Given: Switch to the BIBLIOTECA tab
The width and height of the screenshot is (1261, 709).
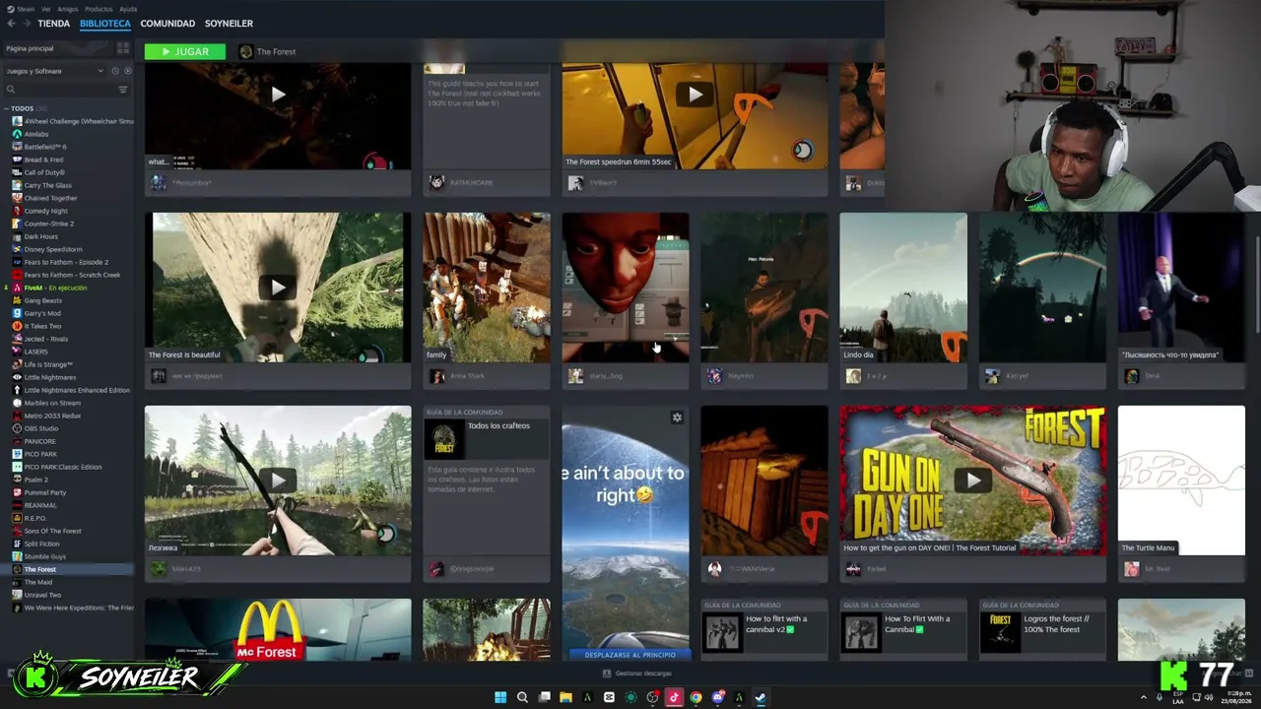Looking at the screenshot, I should point(104,24).
